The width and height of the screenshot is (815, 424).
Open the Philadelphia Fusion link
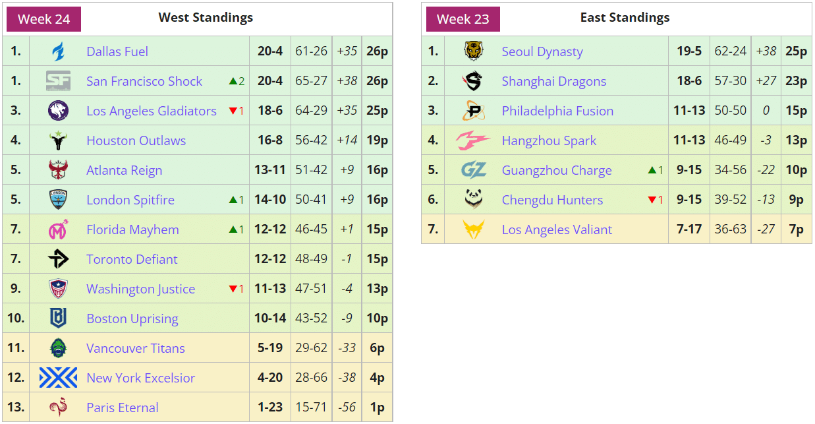(x=557, y=111)
